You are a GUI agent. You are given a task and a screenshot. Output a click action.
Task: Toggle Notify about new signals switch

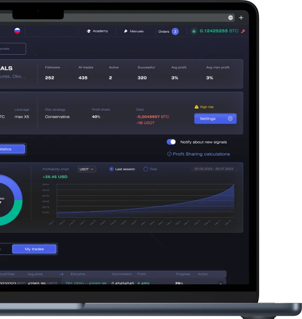tap(172, 142)
